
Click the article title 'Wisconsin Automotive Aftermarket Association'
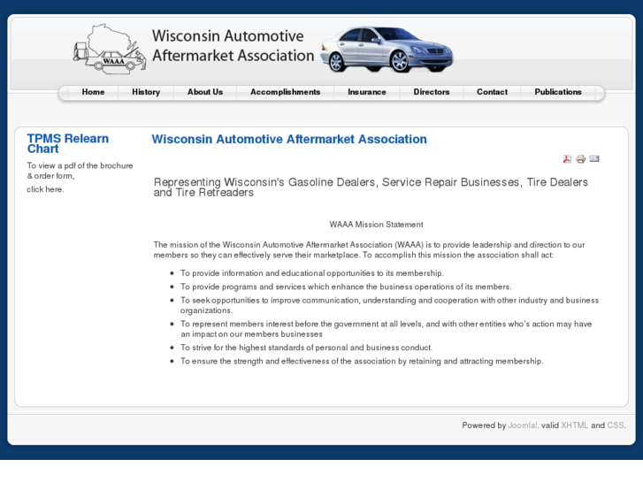(289, 139)
